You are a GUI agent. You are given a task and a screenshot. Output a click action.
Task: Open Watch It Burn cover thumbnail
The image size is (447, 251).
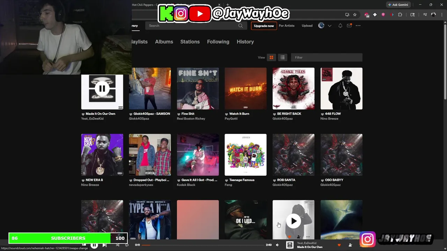tap(246, 89)
